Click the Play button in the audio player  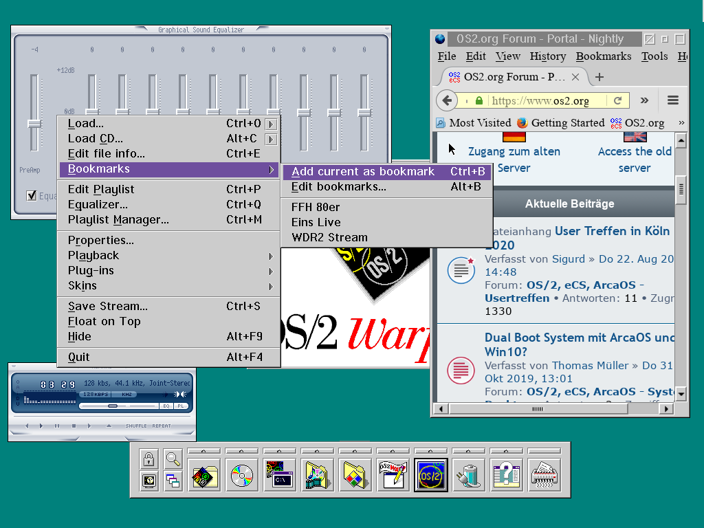pos(41,426)
